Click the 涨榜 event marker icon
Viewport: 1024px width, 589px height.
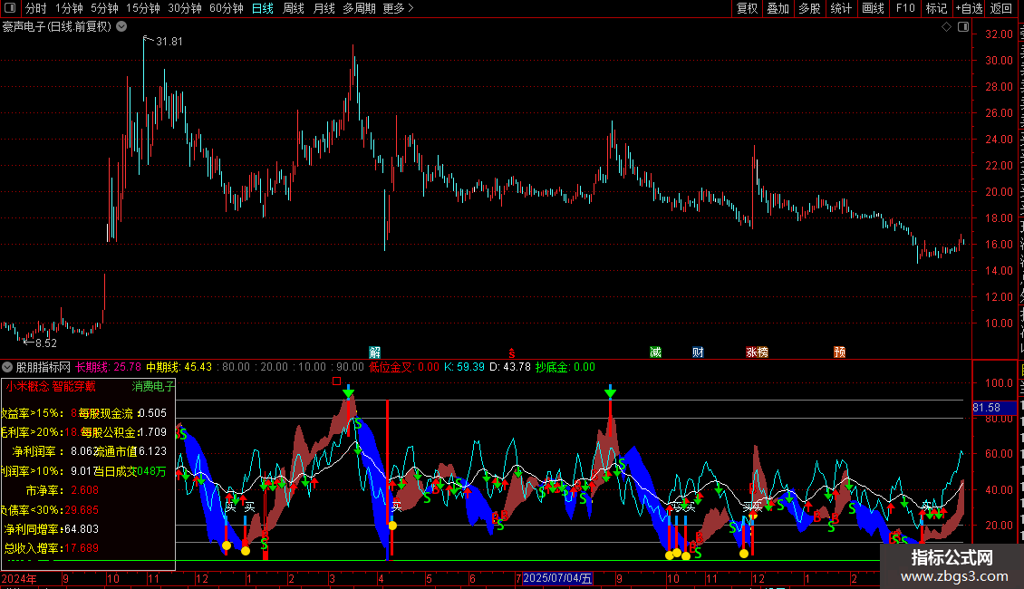(757, 352)
